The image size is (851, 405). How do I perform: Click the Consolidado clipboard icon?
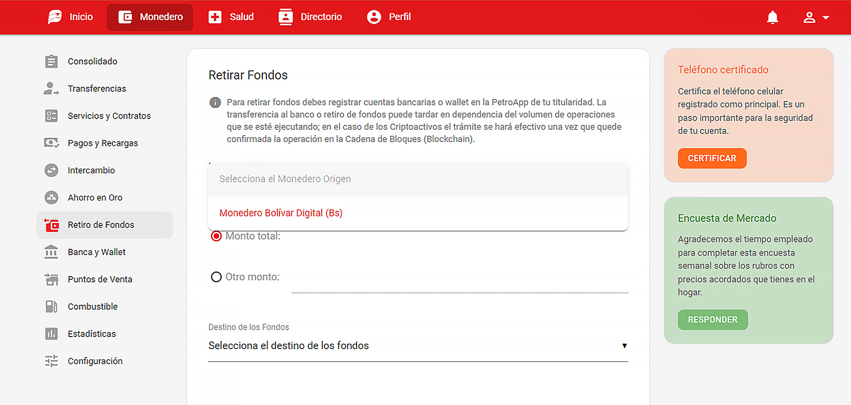click(x=52, y=61)
